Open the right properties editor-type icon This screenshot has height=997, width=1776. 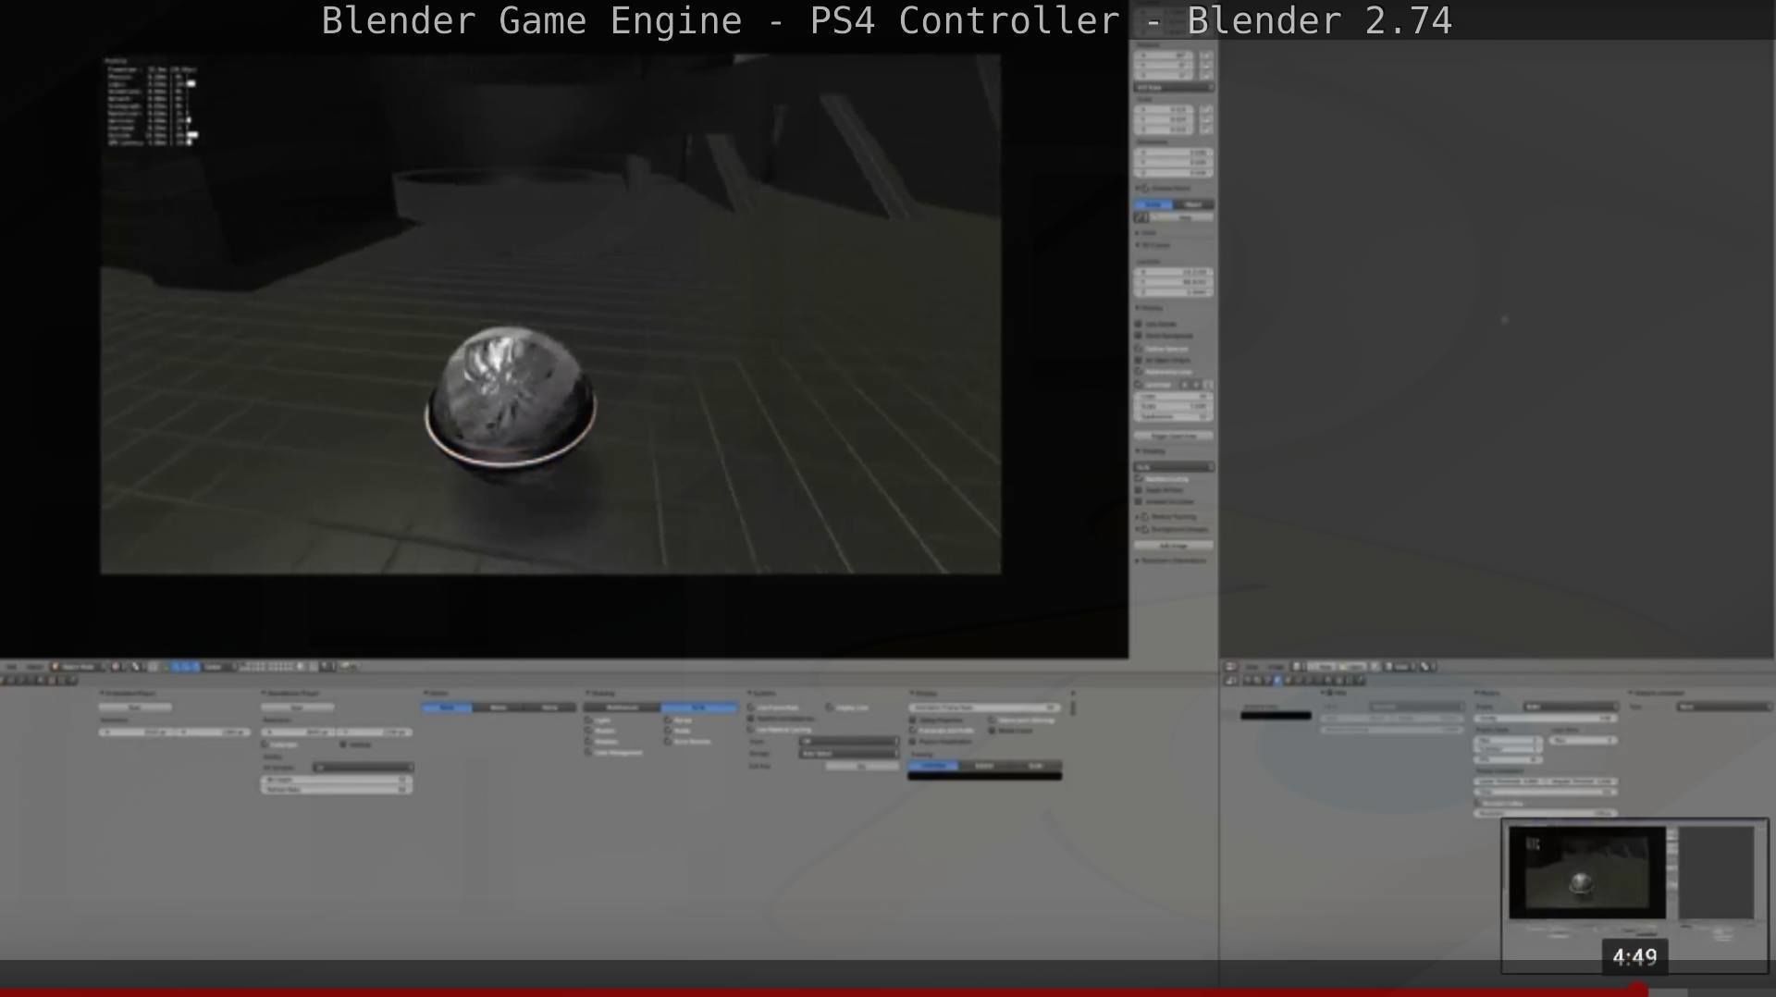(1231, 681)
